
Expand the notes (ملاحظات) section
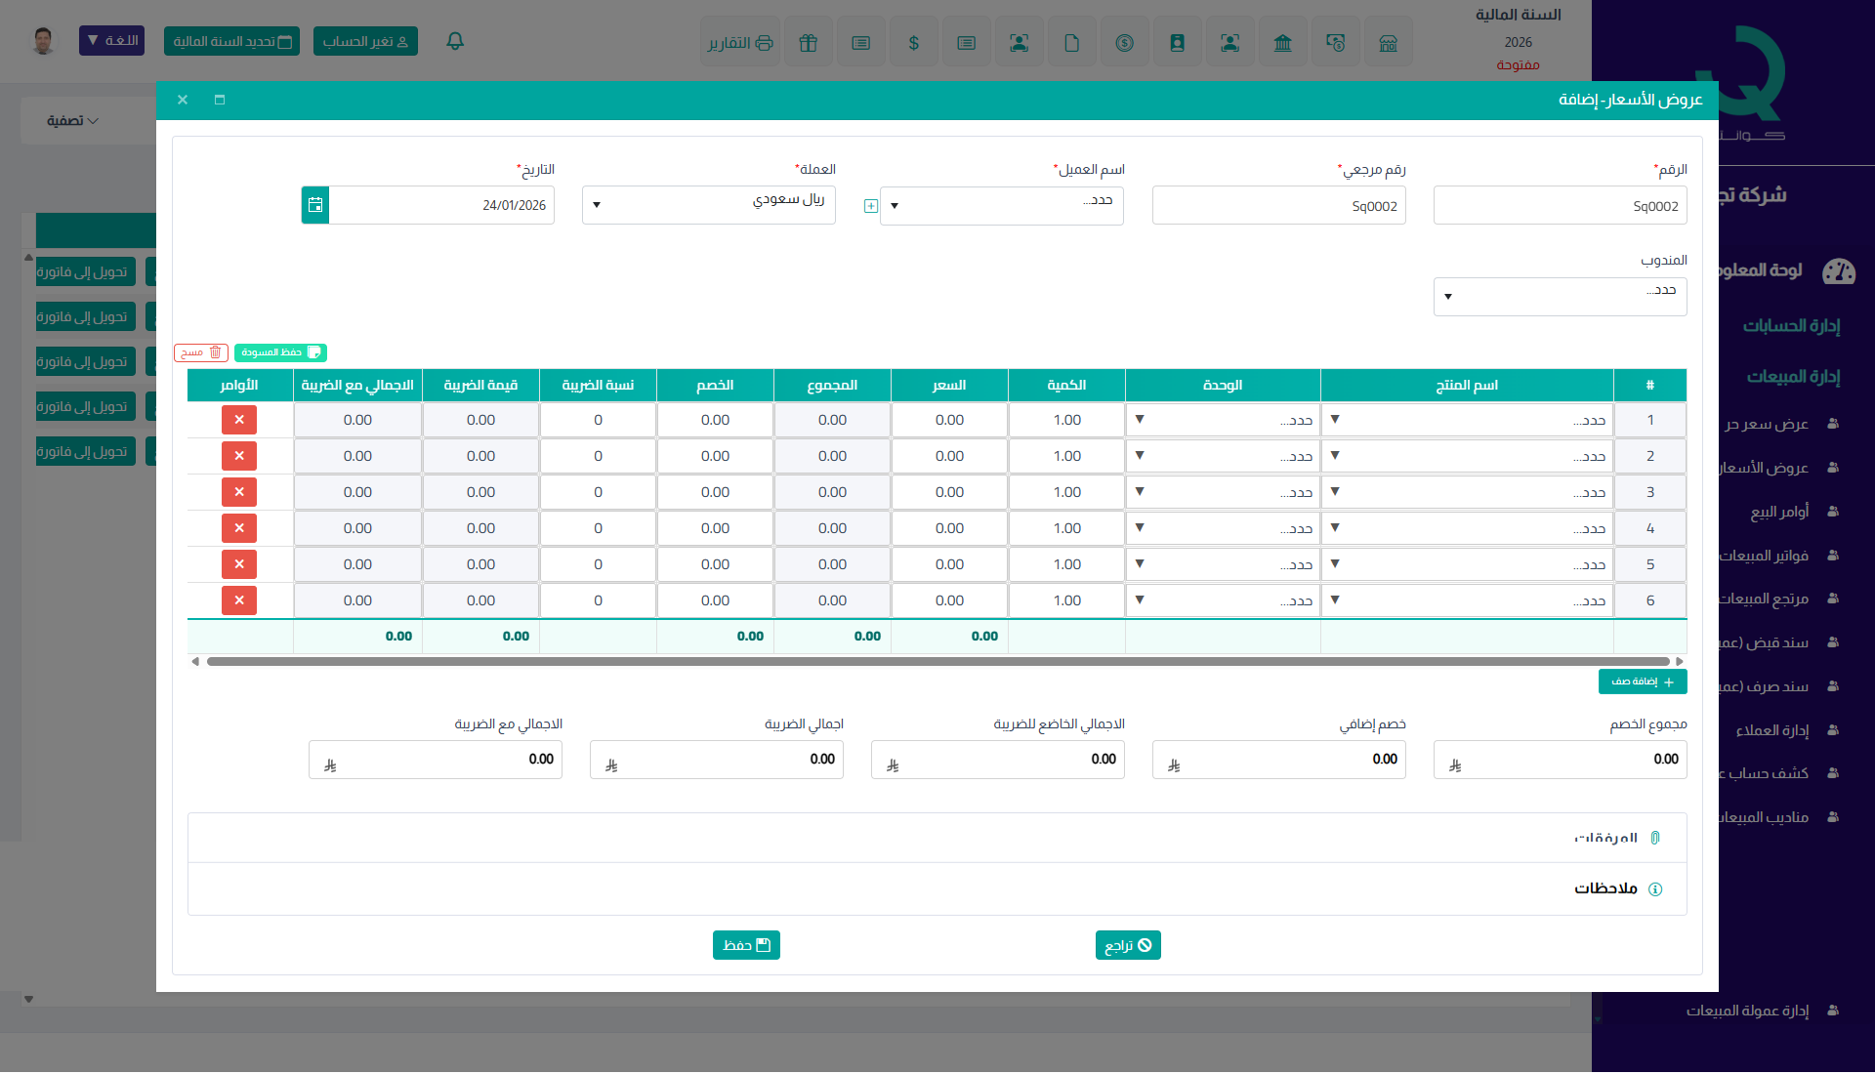pos(1605,888)
